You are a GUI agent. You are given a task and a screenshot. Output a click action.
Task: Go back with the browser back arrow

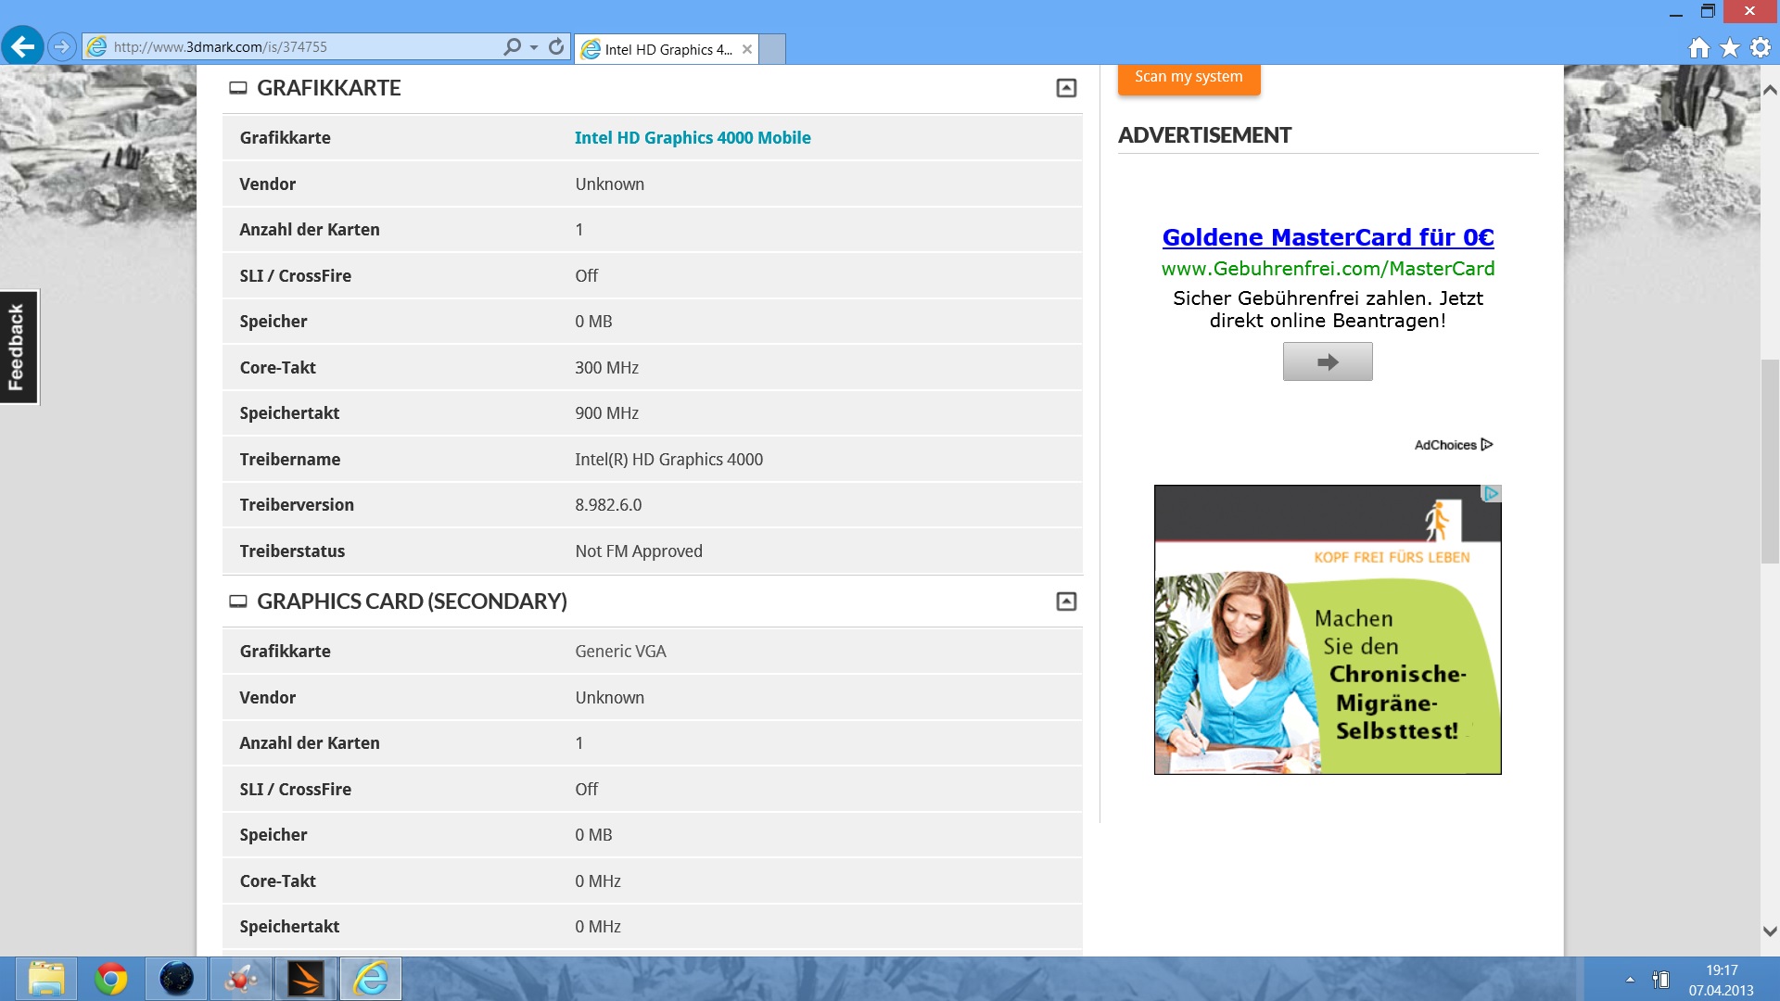pos(23,46)
